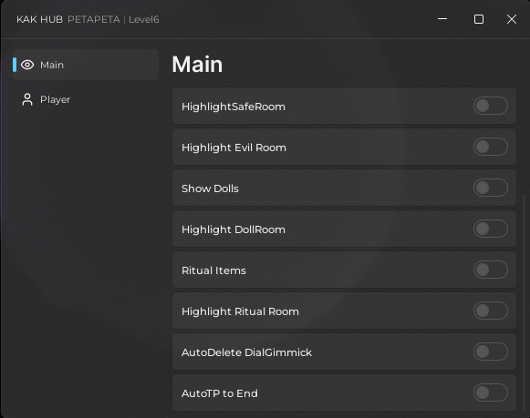Image resolution: width=530 pixels, height=418 pixels.
Task: Toggle Highlight Ritual Room option
Action: pyautogui.click(x=491, y=311)
